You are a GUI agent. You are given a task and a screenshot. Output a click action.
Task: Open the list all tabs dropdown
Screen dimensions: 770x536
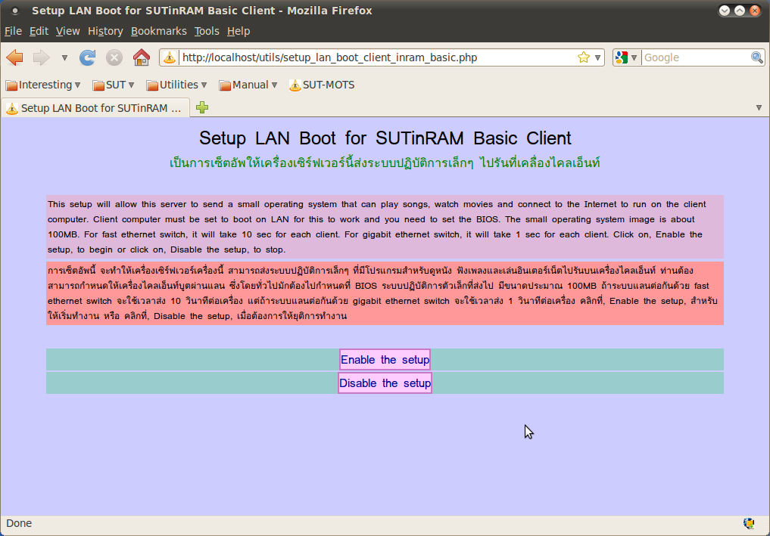pos(759,107)
